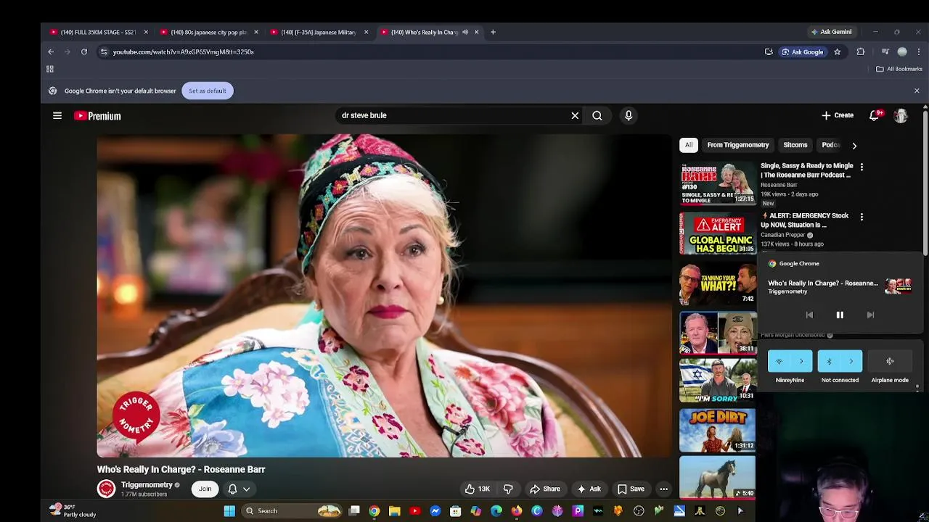The width and height of the screenshot is (929, 522).
Task: Open the Chrome icon in the taskbar
Action: pyautogui.click(x=374, y=511)
